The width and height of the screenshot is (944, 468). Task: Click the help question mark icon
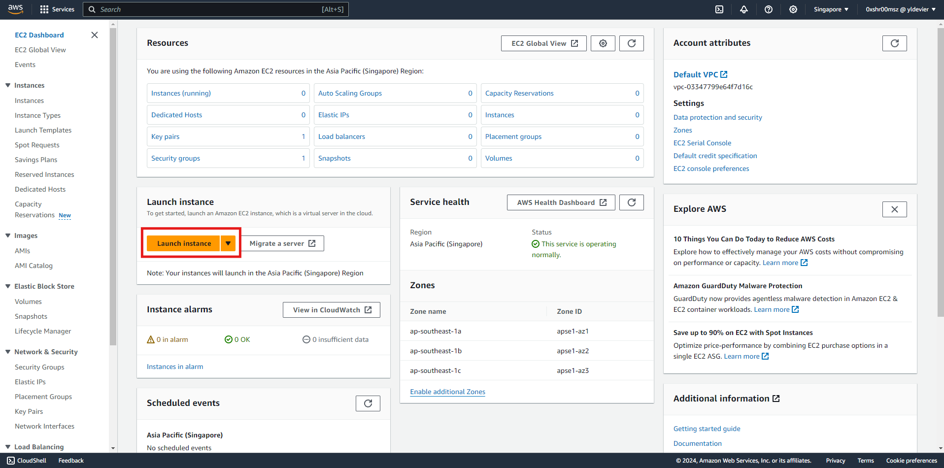tap(769, 9)
